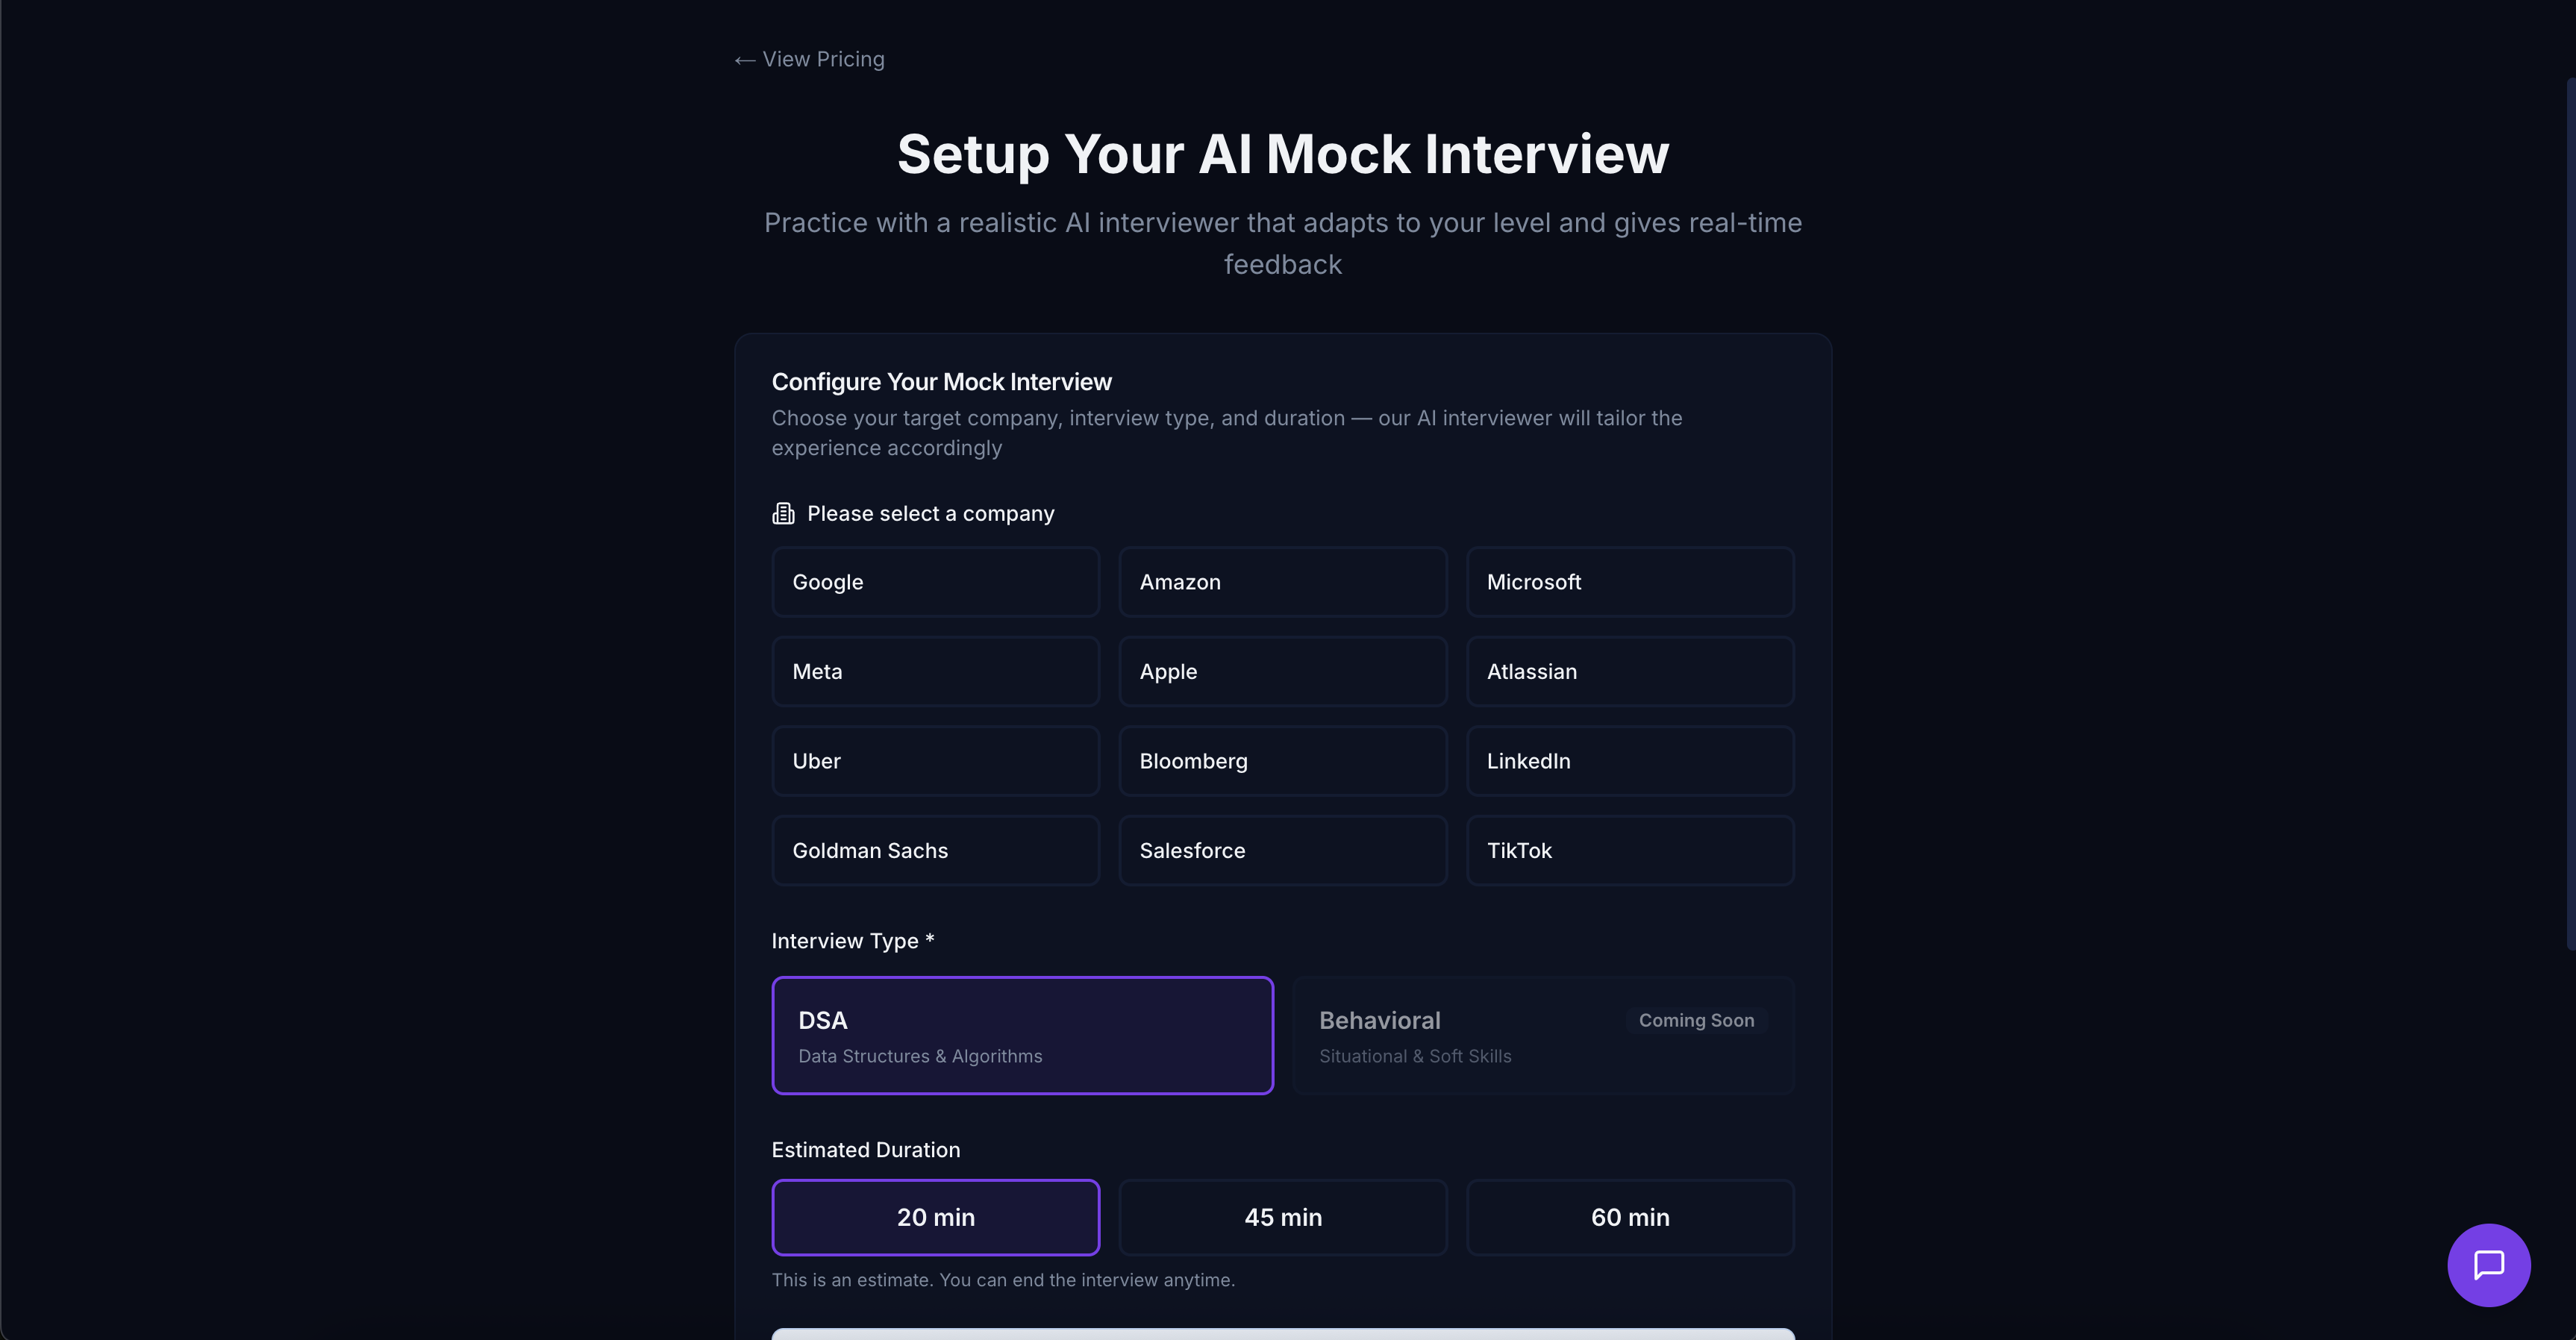The height and width of the screenshot is (1340, 2576).
Task: Choose Microsoft for the mock interview
Action: click(1629, 581)
